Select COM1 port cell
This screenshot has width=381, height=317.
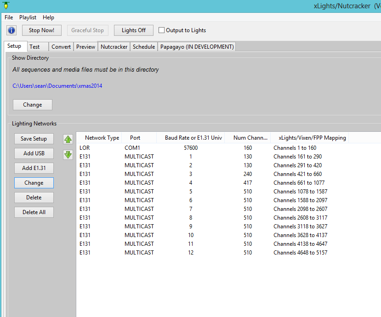[x=132, y=147]
